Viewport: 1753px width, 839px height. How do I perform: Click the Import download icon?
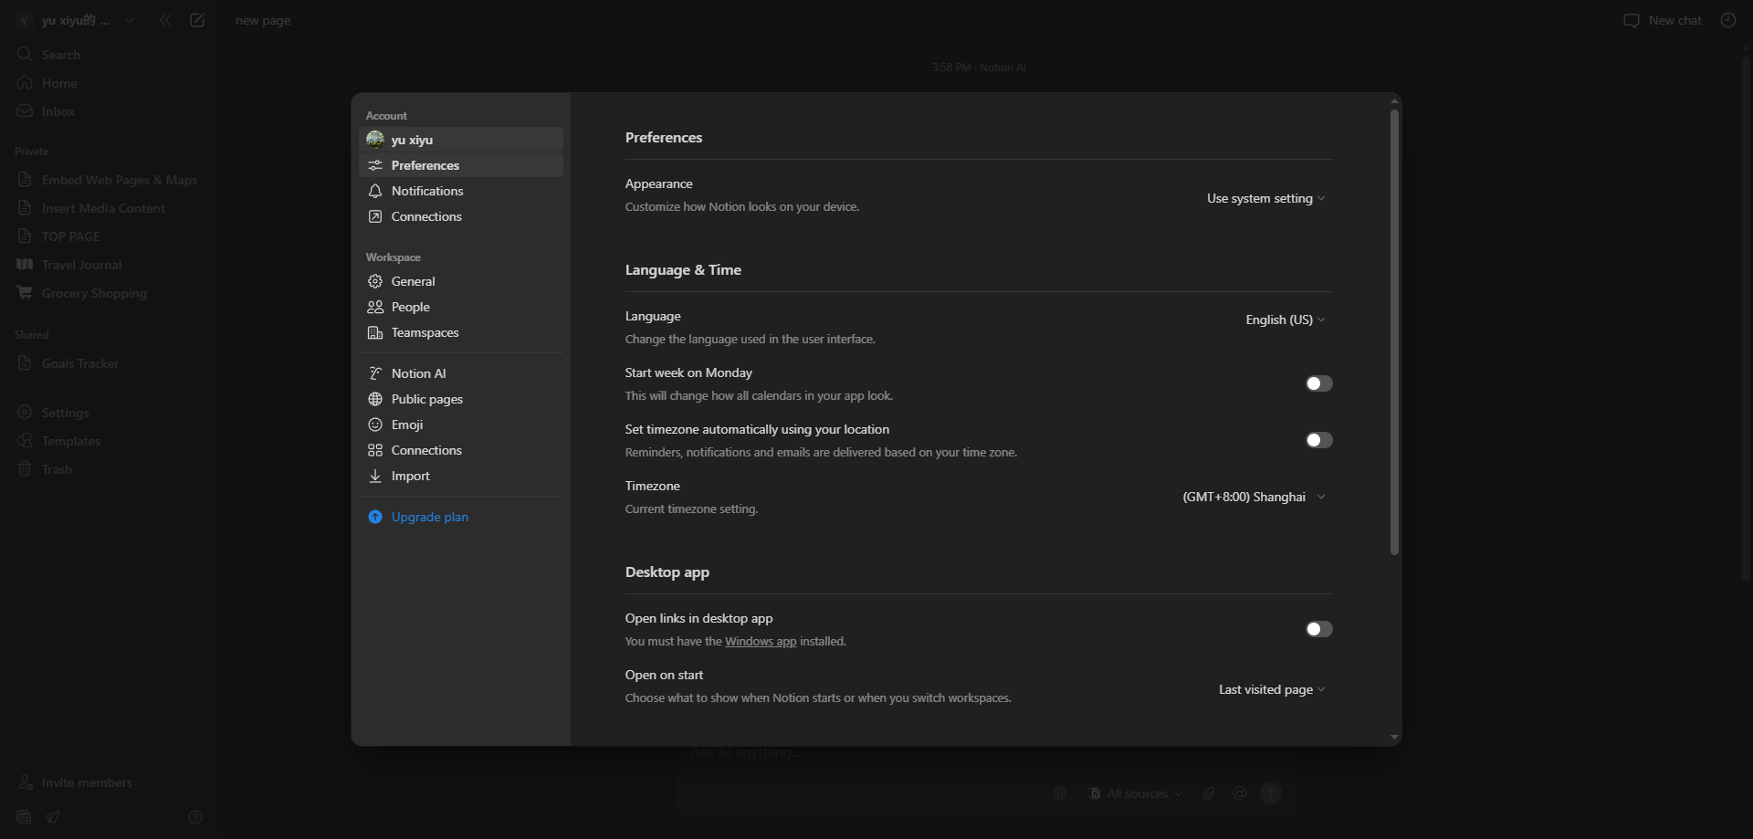point(375,476)
